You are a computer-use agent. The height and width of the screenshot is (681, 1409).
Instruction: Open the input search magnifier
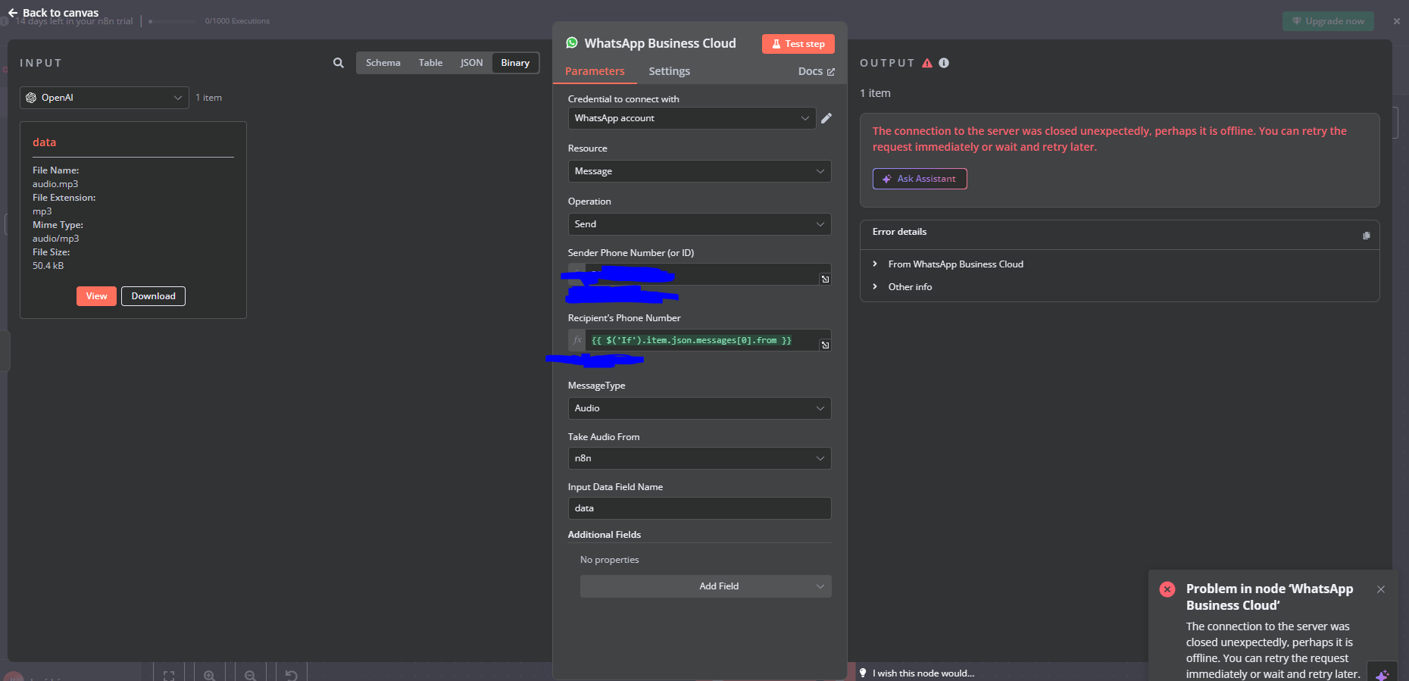coord(339,63)
